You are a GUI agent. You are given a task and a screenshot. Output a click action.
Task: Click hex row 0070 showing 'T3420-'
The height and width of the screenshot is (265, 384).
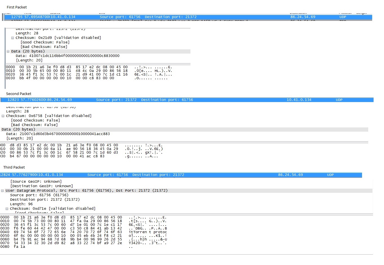click(83, 243)
